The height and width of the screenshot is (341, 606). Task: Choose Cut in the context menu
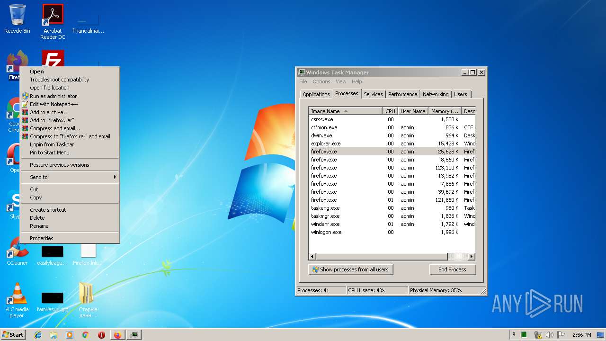click(x=70, y=189)
